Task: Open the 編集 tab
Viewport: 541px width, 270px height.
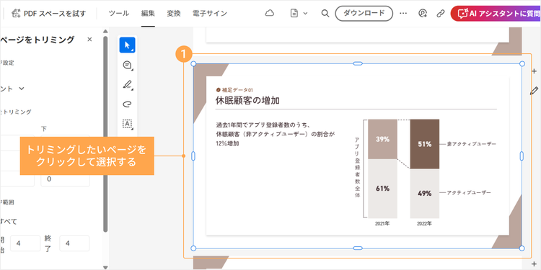Action: [148, 14]
